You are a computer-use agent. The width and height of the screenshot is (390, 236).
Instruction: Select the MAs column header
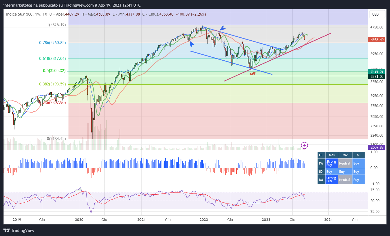(332, 155)
